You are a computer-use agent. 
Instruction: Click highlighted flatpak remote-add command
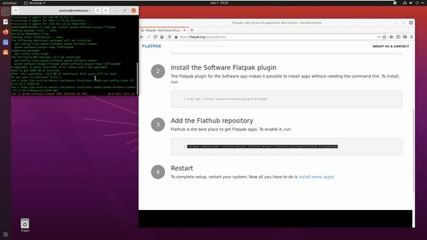coord(262,147)
